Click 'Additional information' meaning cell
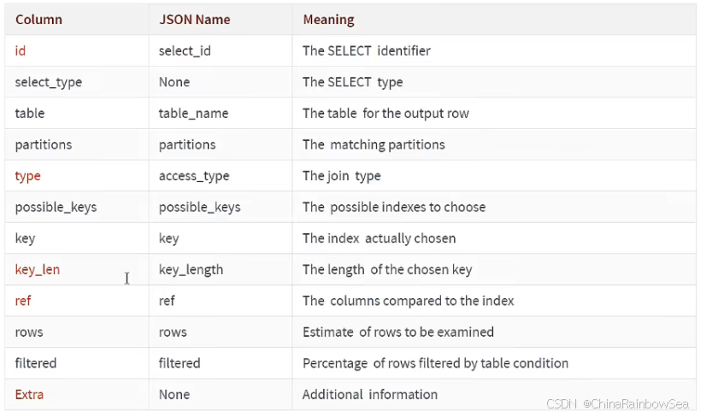 pyautogui.click(x=369, y=395)
